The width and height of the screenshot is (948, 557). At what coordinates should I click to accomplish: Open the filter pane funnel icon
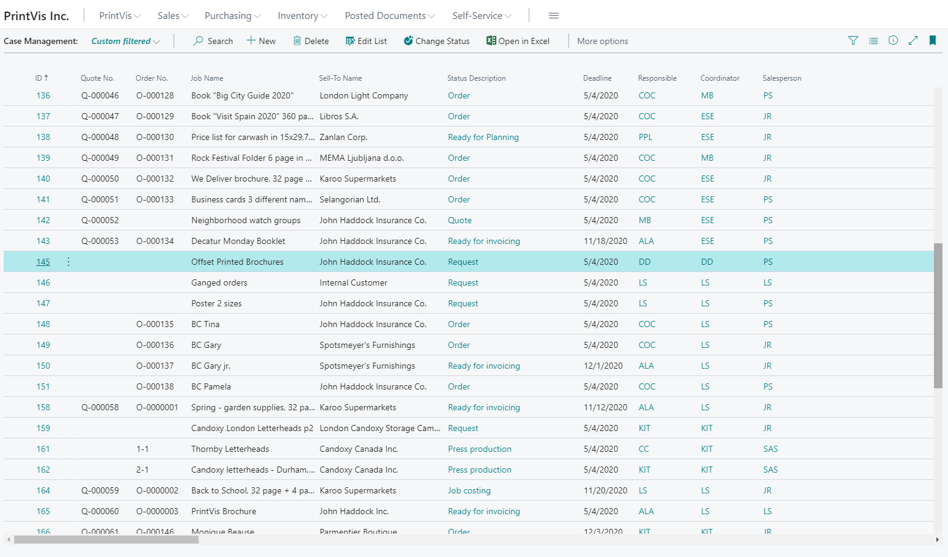[853, 41]
